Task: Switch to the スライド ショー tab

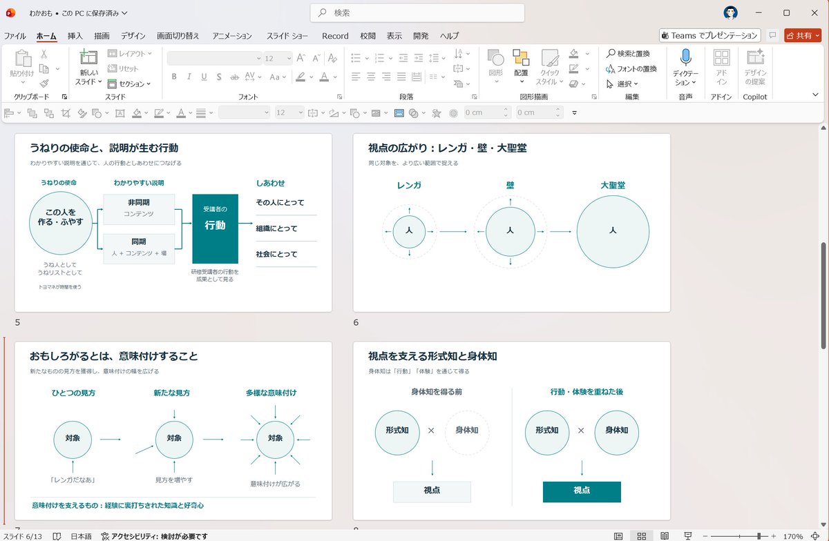Action: [287, 36]
